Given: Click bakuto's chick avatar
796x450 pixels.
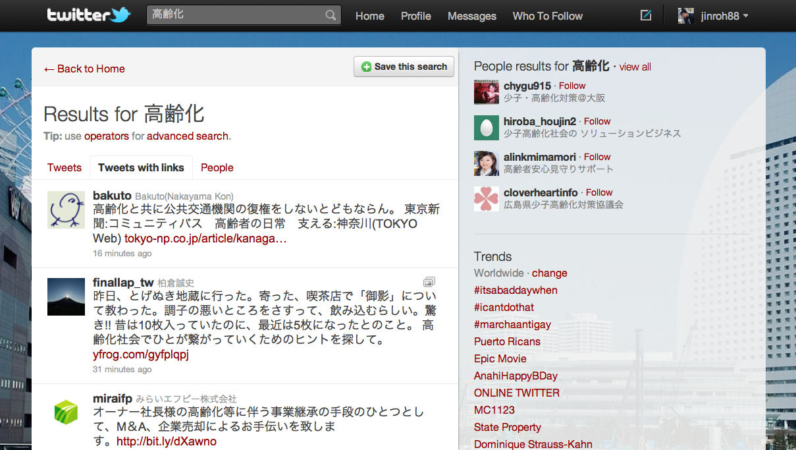Looking at the screenshot, I should [66, 210].
